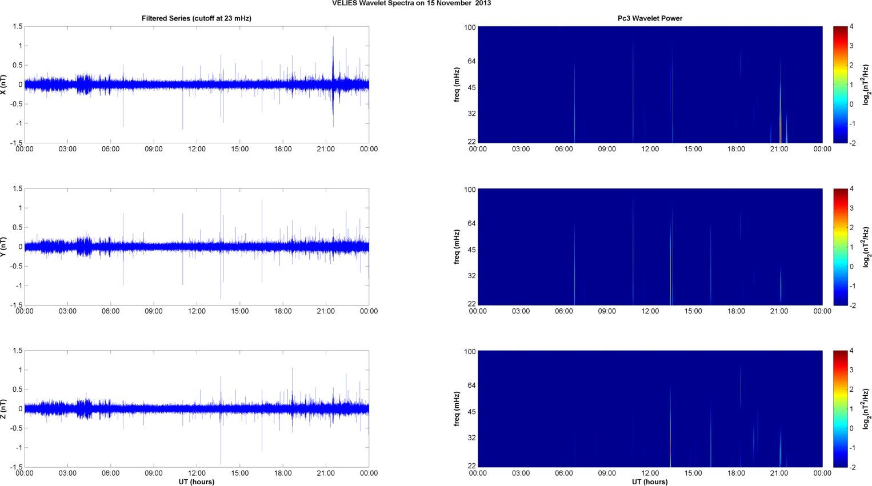Click 'freq (mHz)' label of the middle spectrogram
The width and height of the screenshot is (872, 486).
pyautogui.click(x=457, y=247)
